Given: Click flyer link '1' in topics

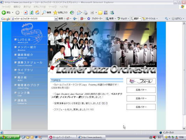Looking at the screenshot, I should click(101, 103).
